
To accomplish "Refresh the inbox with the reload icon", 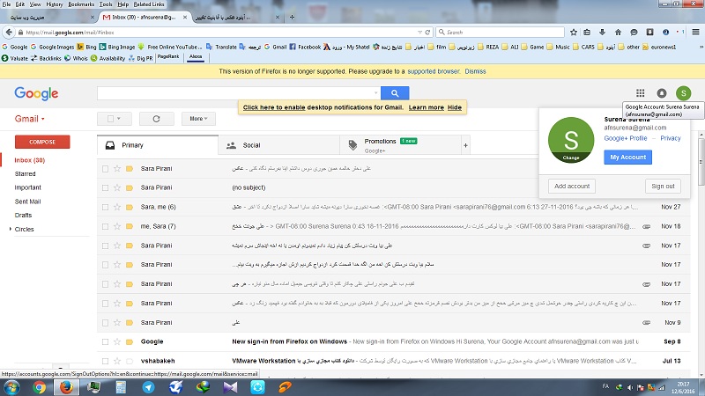I will coord(157,119).
